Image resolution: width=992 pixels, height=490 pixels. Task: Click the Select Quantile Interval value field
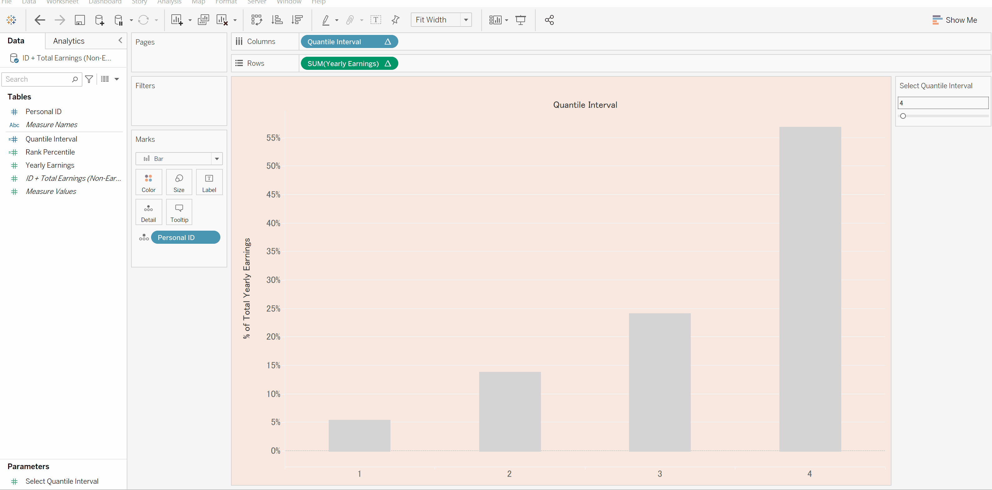(x=942, y=103)
